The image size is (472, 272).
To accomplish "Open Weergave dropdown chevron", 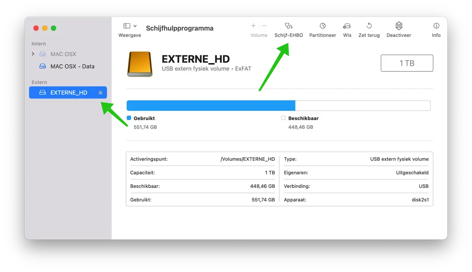I will 135,26.
